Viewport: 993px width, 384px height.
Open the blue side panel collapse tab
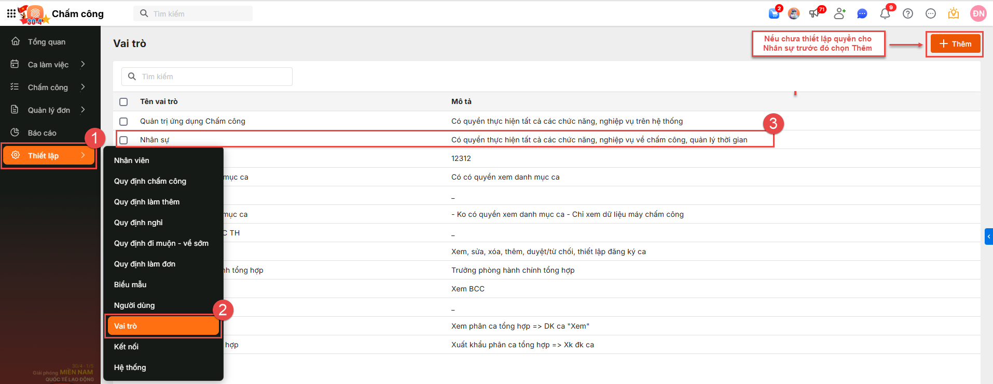click(988, 237)
